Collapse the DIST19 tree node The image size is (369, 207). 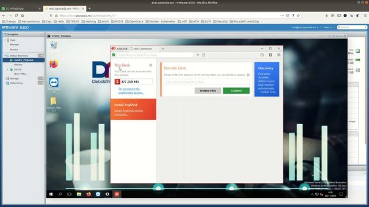click(7, 70)
